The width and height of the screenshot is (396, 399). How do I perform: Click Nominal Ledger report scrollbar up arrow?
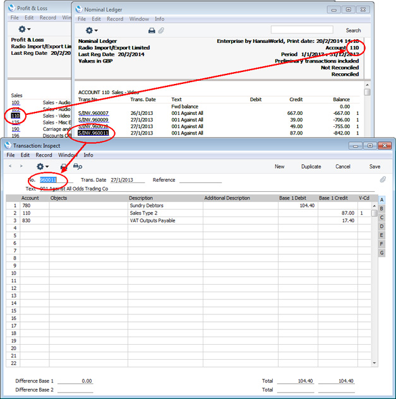(367, 85)
